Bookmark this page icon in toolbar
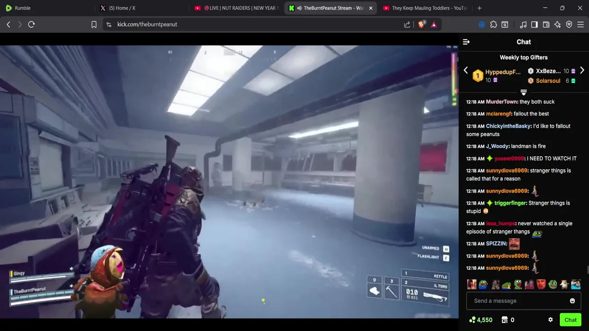 [94, 24]
